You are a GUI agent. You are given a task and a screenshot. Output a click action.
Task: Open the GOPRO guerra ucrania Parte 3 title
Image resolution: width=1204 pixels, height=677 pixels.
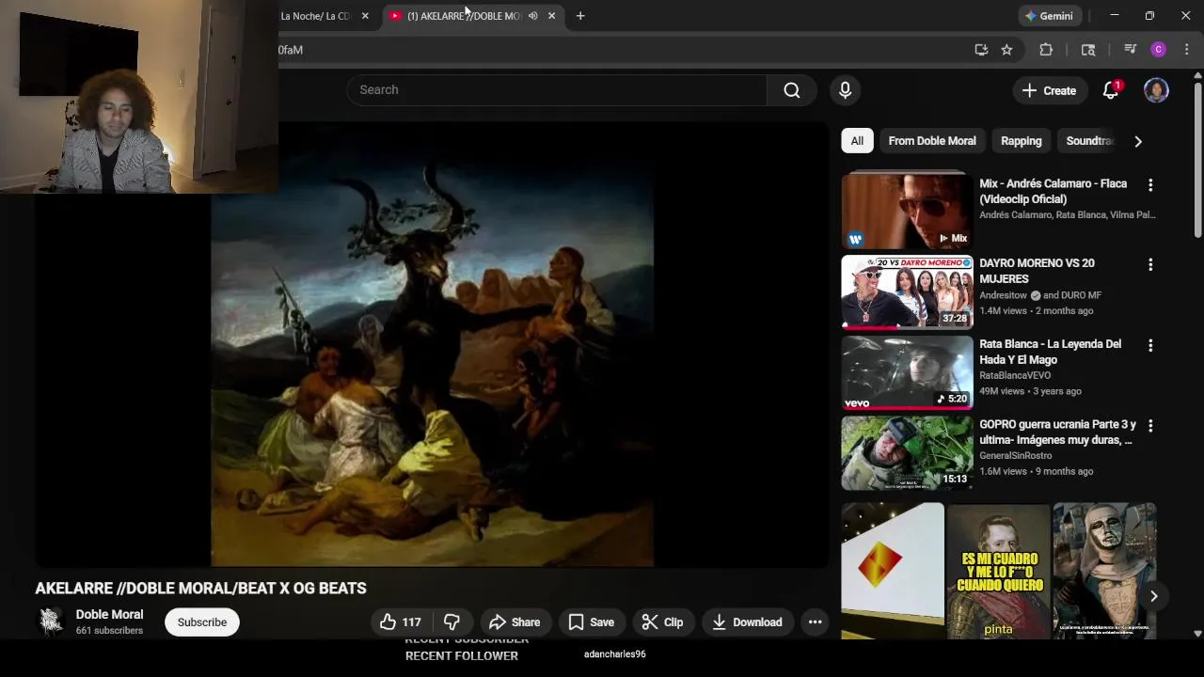1057,433
